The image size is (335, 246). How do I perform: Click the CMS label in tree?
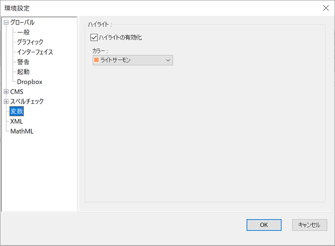tap(17, 92)
